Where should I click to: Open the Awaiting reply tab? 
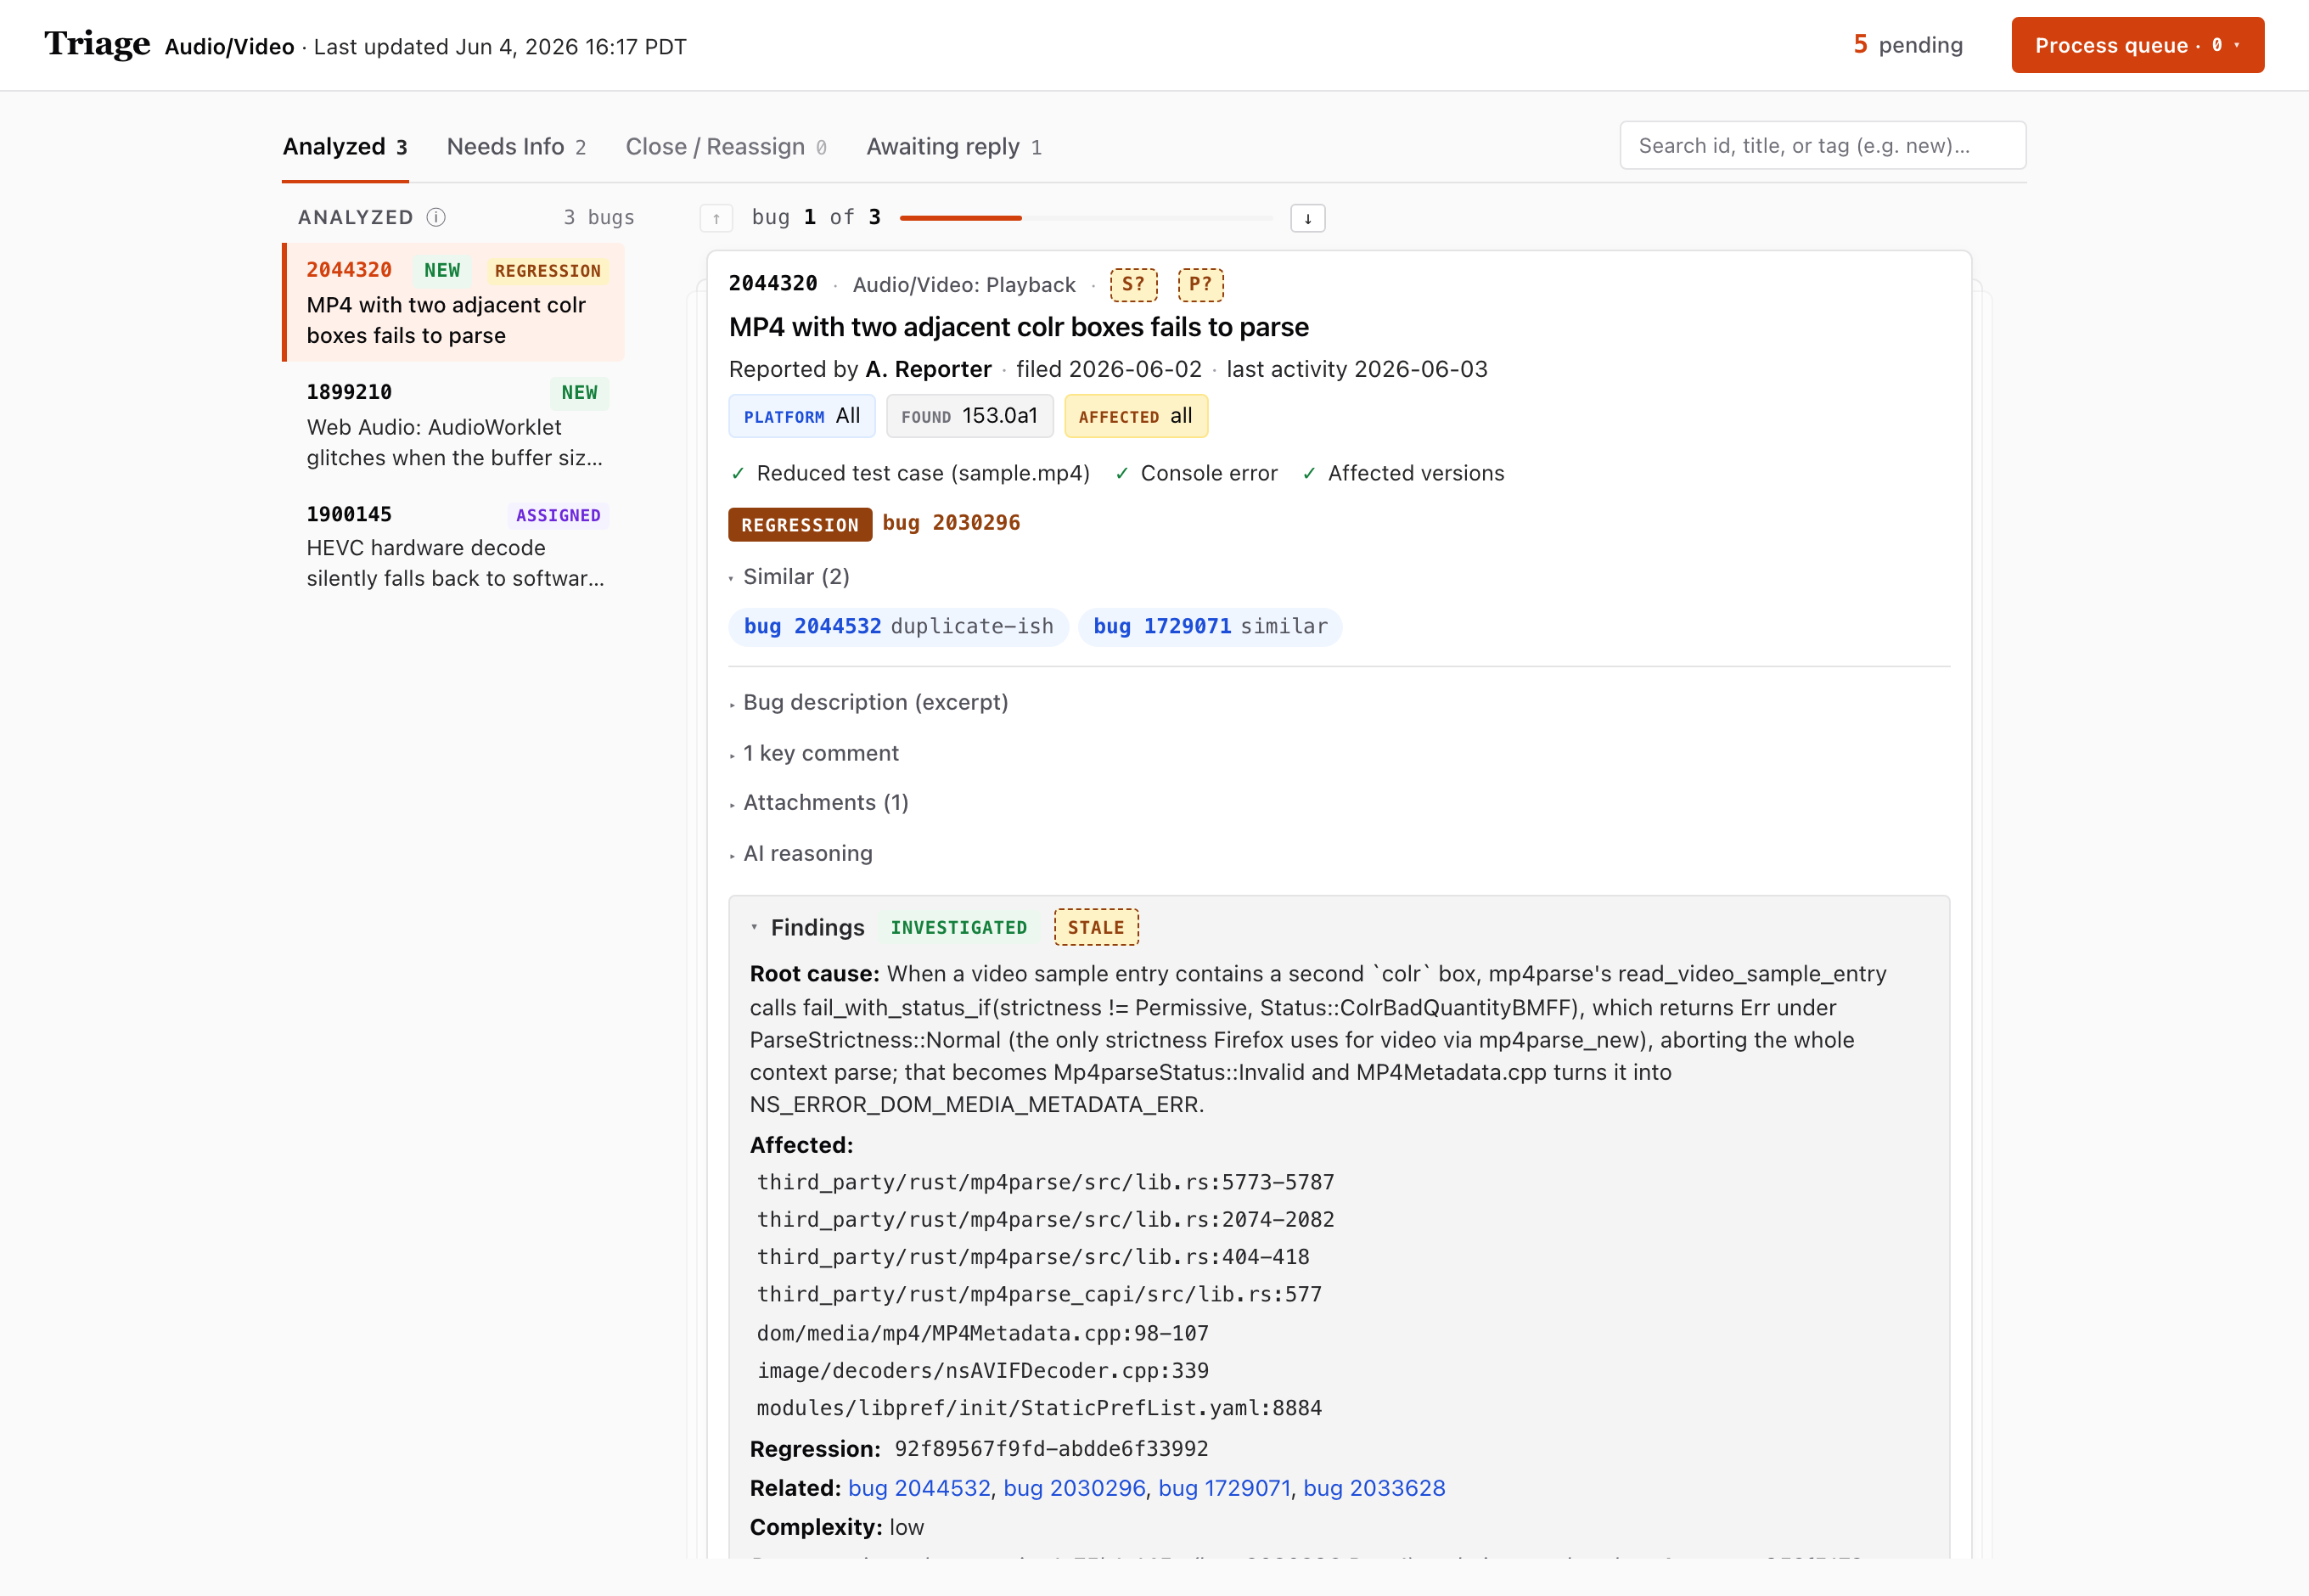954,147
